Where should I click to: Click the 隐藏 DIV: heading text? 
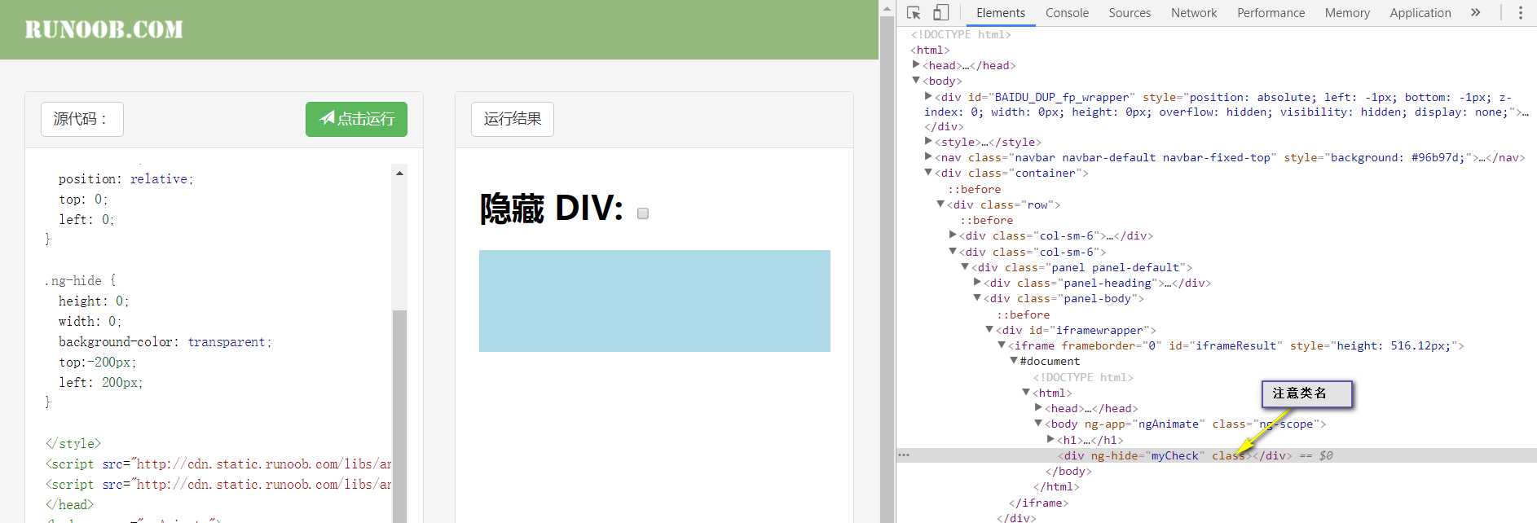click(552, 209)
